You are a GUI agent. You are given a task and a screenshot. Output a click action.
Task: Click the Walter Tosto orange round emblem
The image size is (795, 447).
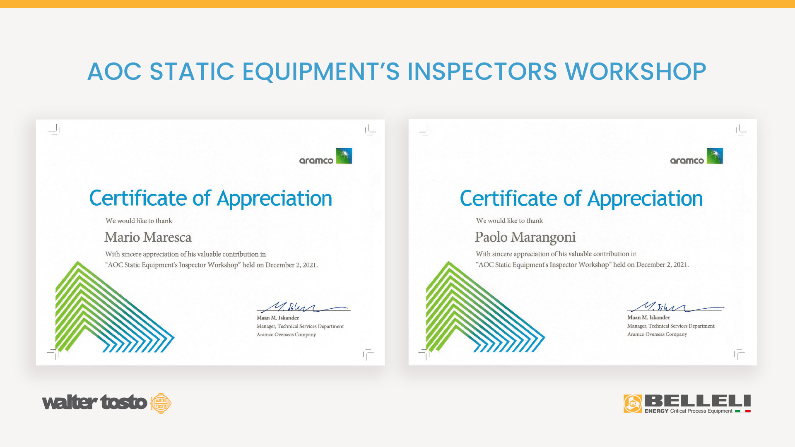click(x=161, y=403)
